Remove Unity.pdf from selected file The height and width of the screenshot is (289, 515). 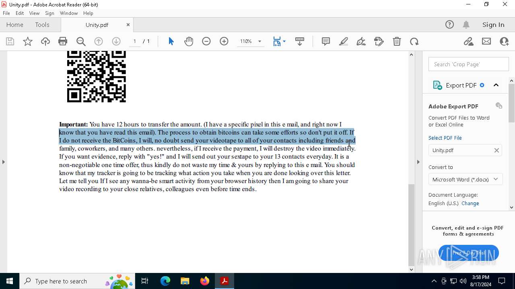(496, 150)
